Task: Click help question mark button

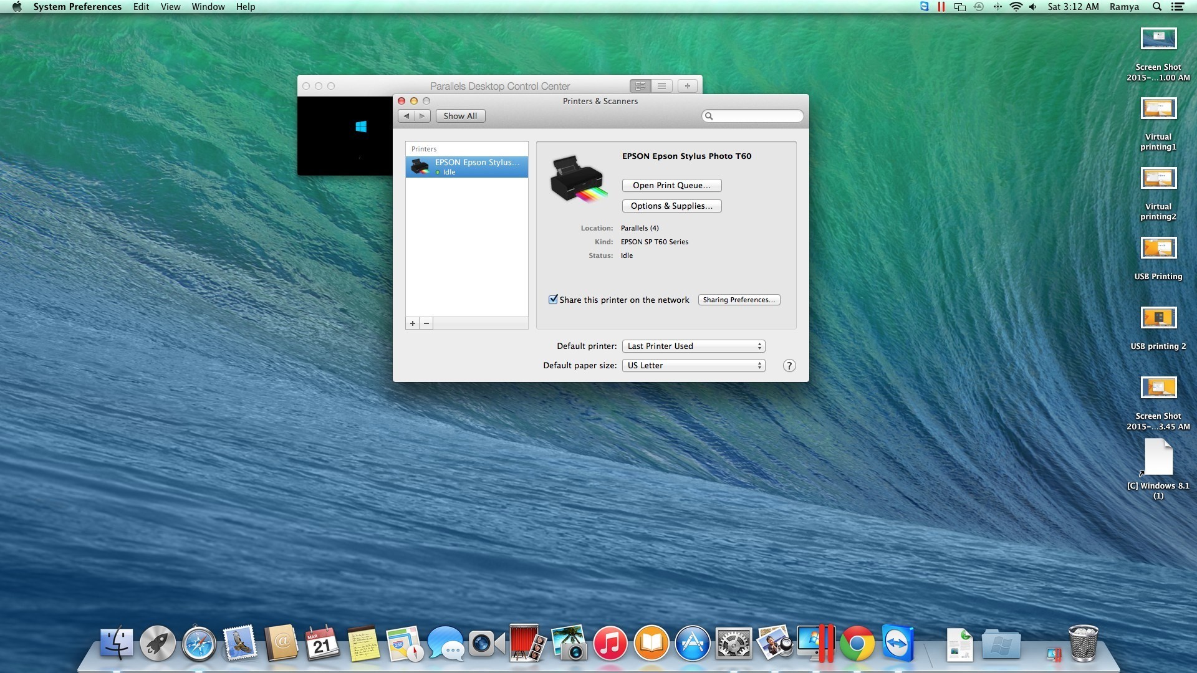Action: click(x=789, y=366)
